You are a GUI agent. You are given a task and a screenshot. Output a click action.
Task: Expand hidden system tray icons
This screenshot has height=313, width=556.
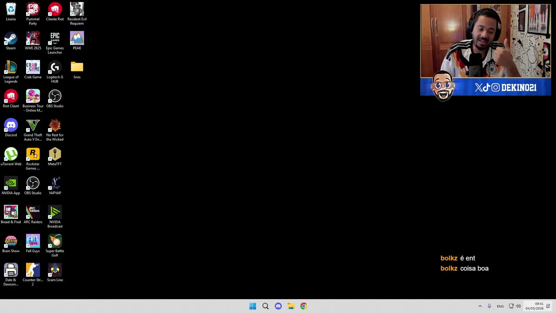click(x=480, y=306)
